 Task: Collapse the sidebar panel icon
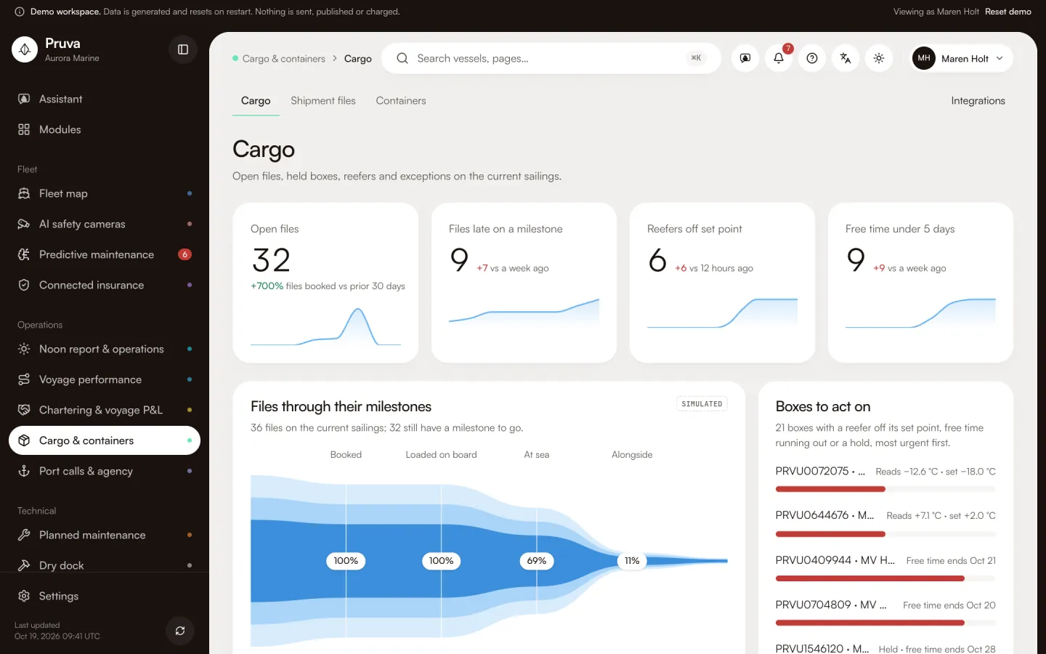click(x=183, y=49)
